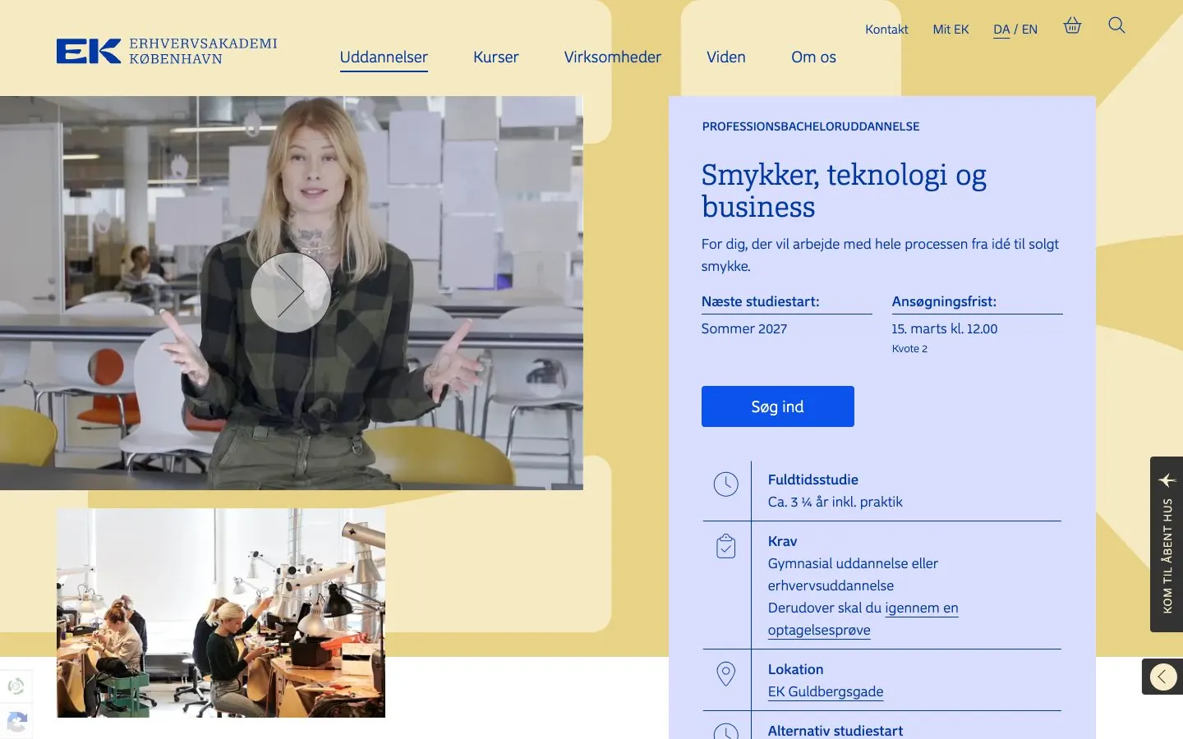This screenshot has width=1183, height=739.
Task: Switch language to EN
Action: click(1029, 30)
